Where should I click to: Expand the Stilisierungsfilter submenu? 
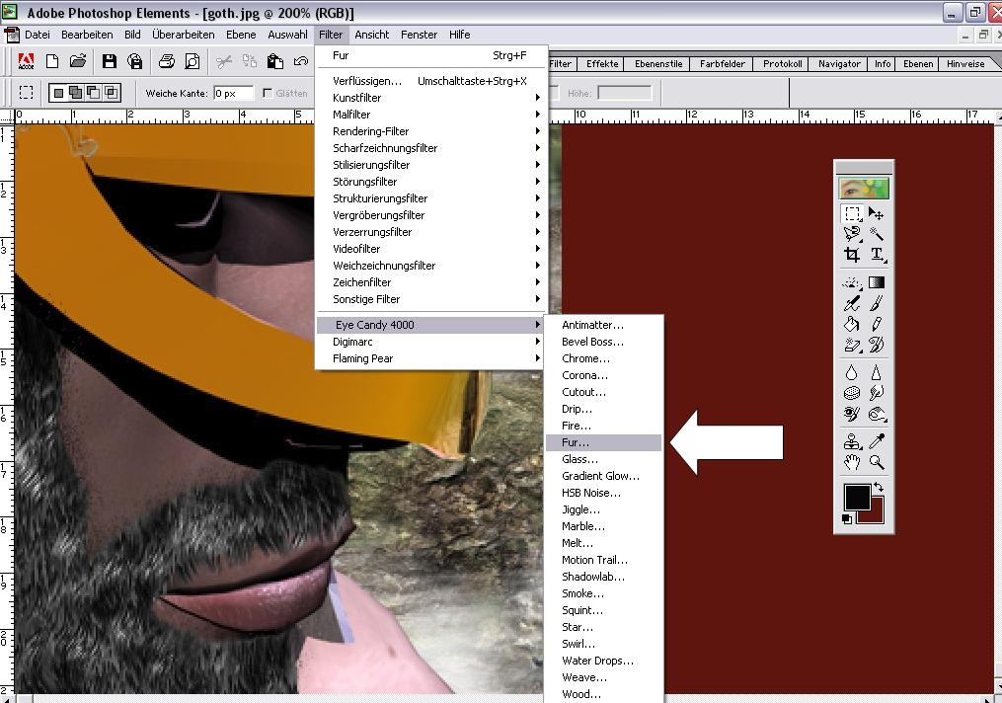431,165
